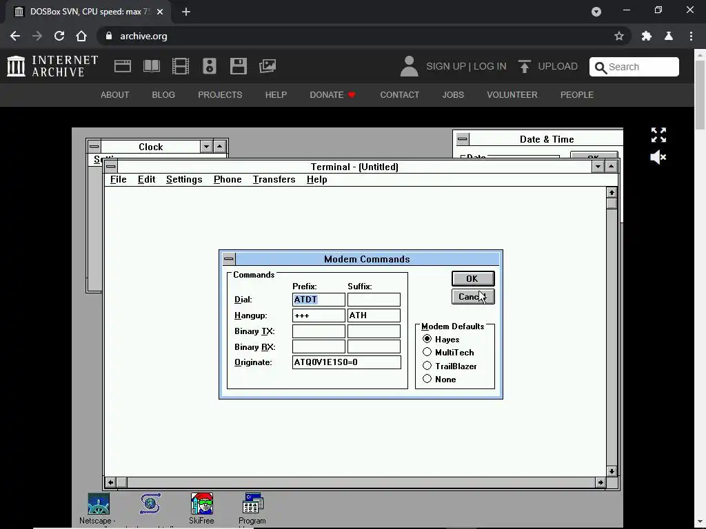Click the Binary TX prefix field
706x529 pixels.
319,331
